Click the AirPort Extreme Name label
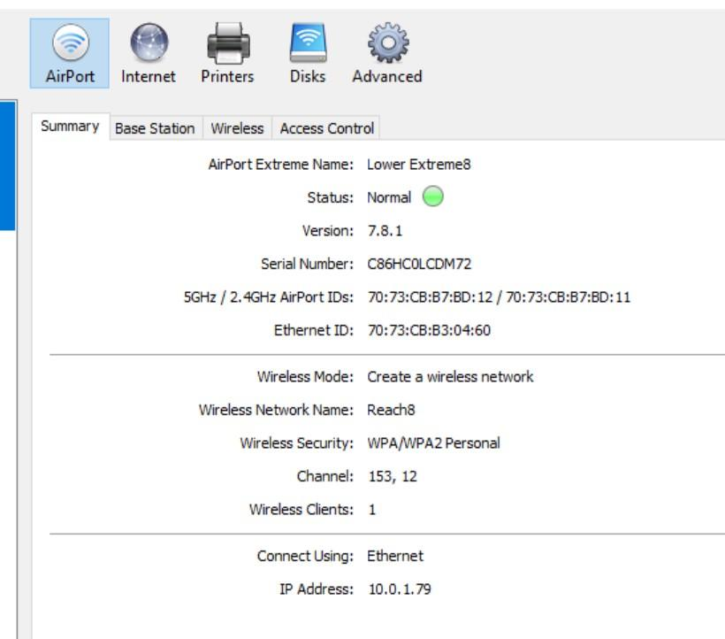725x639 pixels. [x=280, y=165]
